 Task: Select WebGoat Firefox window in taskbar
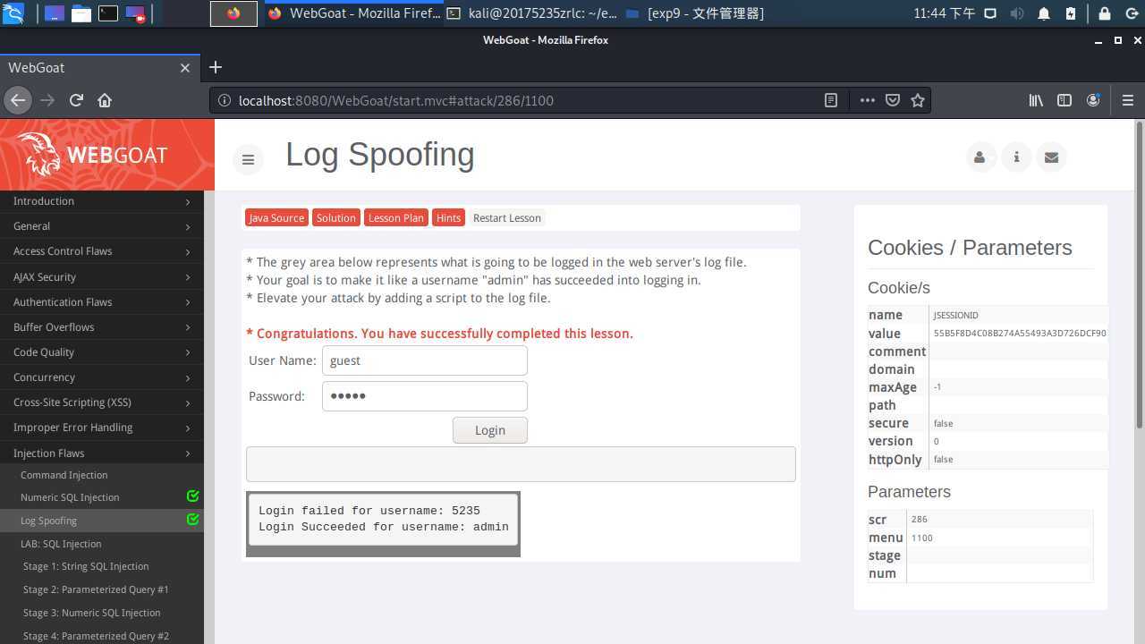pos(354,13)
